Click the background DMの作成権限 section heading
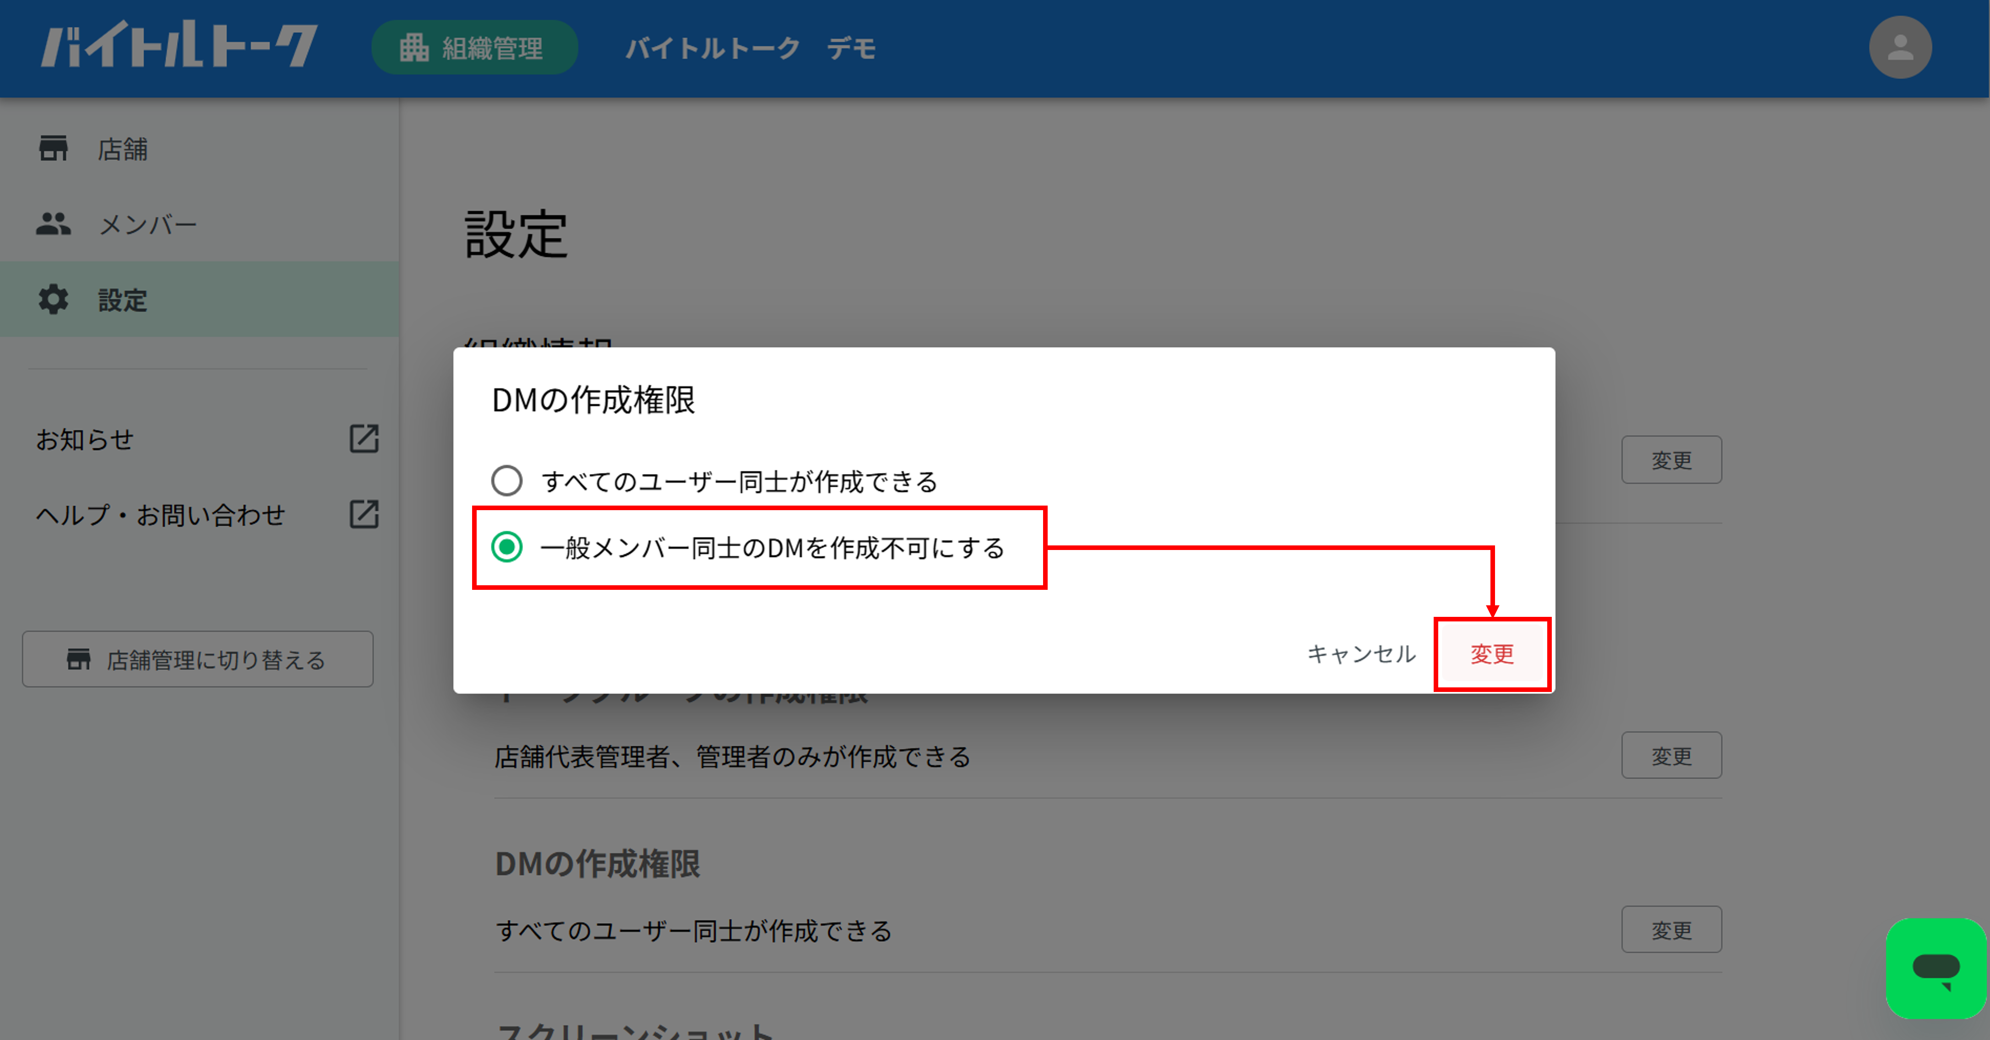This screenshot has height=1040, width=1990. [597, 864]
